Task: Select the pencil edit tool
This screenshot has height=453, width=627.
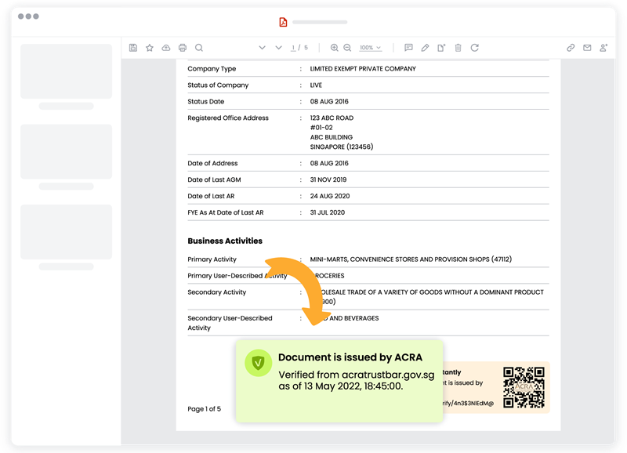Action: 425,48
